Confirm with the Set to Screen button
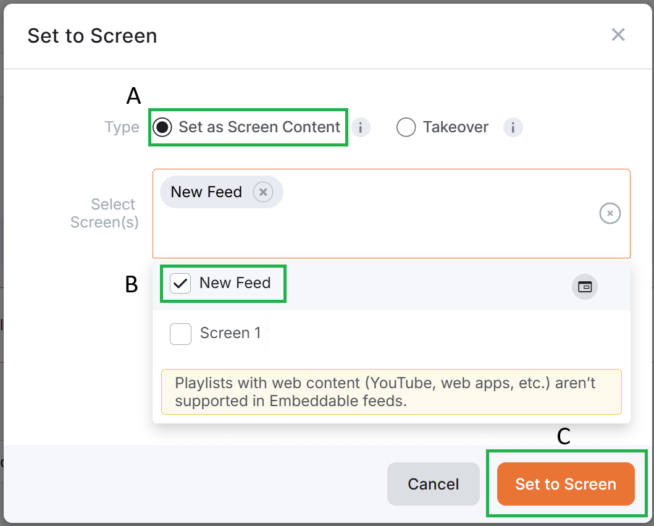 point(566,484)
